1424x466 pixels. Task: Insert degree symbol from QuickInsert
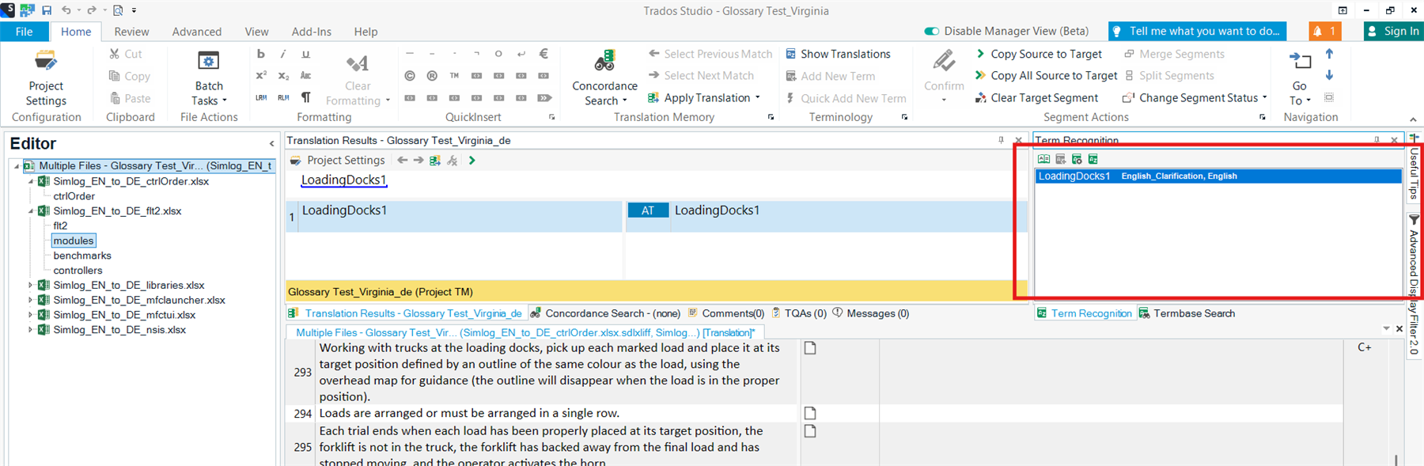click(x=498, y=54)
